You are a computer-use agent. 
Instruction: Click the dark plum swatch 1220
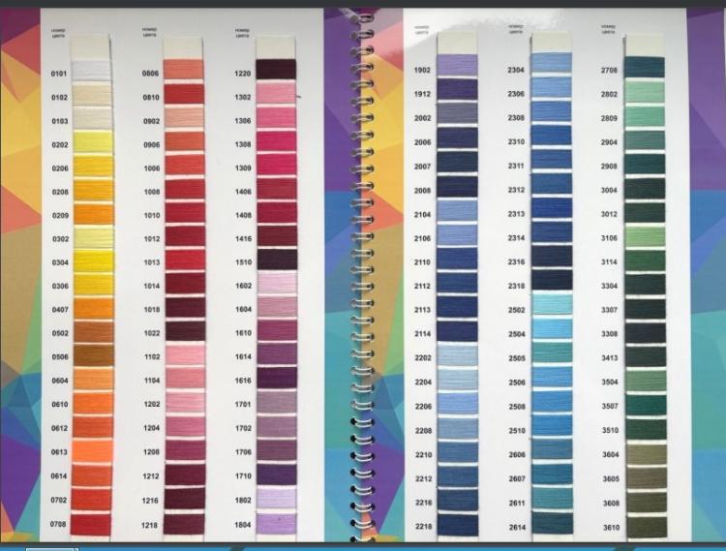tap(276, 70)
